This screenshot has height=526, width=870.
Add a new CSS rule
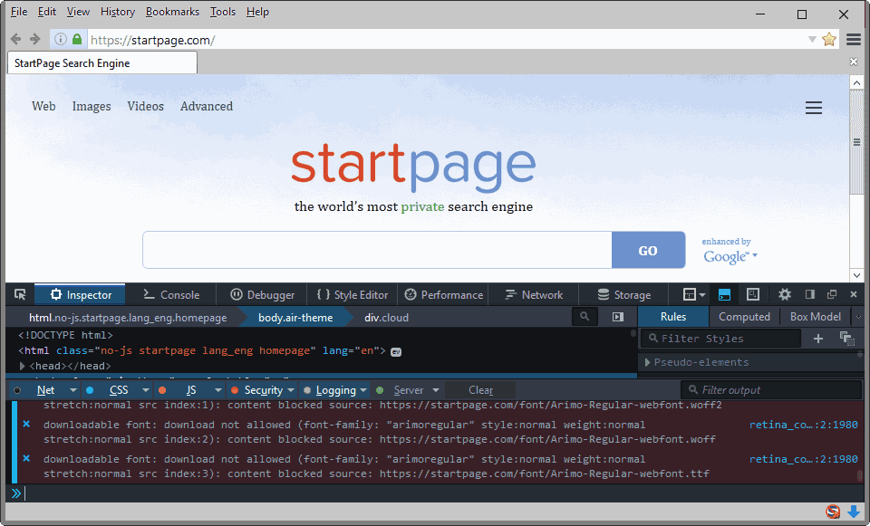pos(817,338)
